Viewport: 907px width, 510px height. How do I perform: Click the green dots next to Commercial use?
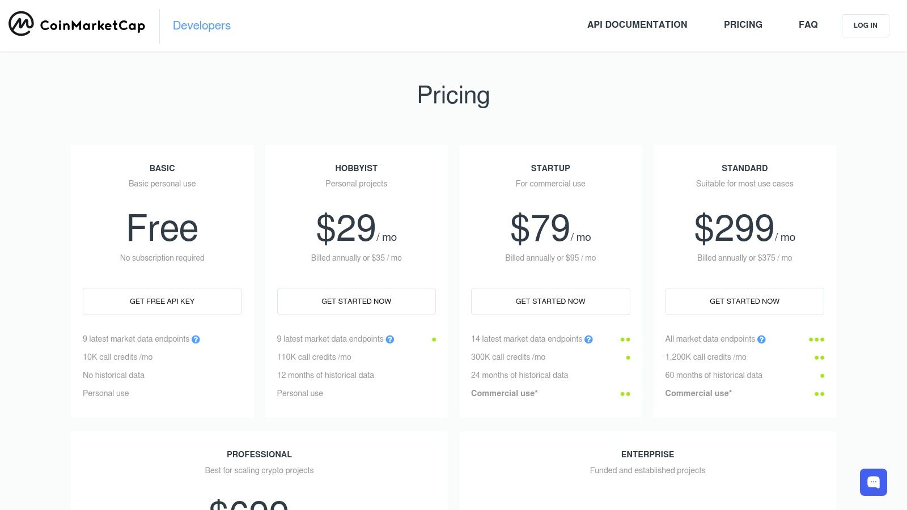625,394
